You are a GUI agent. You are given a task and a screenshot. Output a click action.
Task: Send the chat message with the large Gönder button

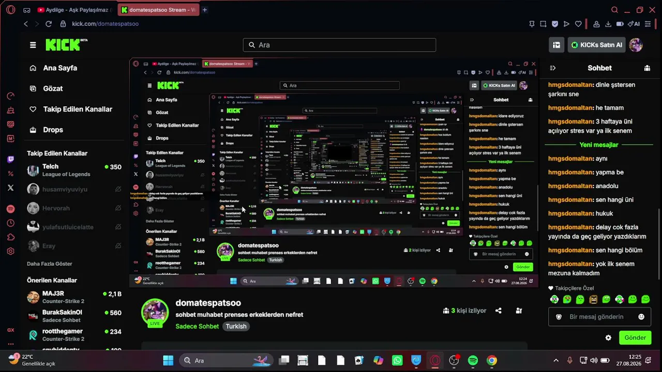(635, 338)
